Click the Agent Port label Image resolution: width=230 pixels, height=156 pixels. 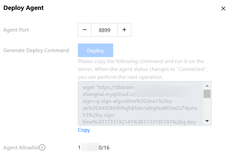[x=16, y=30]
